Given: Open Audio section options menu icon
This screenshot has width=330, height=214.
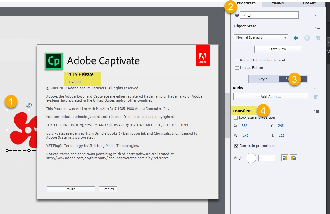Looking at the screenshot, I should coord(316,88).
